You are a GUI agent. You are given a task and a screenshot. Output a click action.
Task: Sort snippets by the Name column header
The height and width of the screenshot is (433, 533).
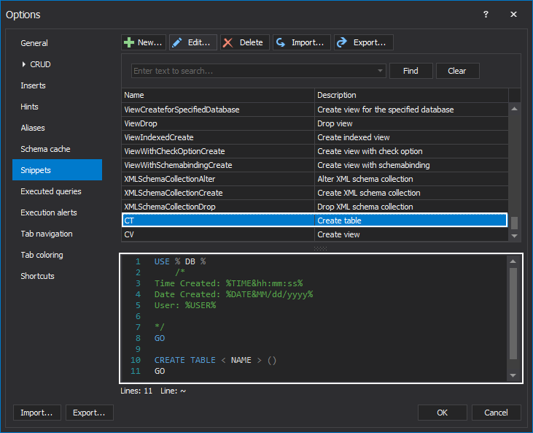(217, 95)
